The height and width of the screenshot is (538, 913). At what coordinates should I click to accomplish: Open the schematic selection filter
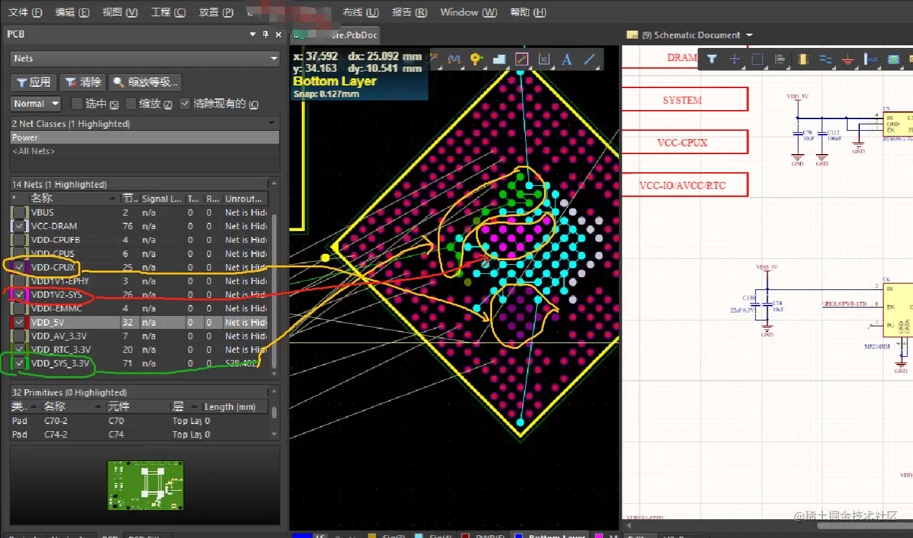click(x=712, y=59)
